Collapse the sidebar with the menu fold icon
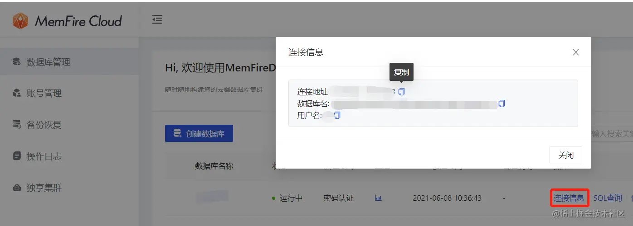The width and height of the screenshot is (633, 226). pos(157,19)
